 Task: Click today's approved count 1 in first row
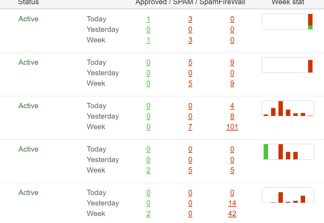pos(148,19)
